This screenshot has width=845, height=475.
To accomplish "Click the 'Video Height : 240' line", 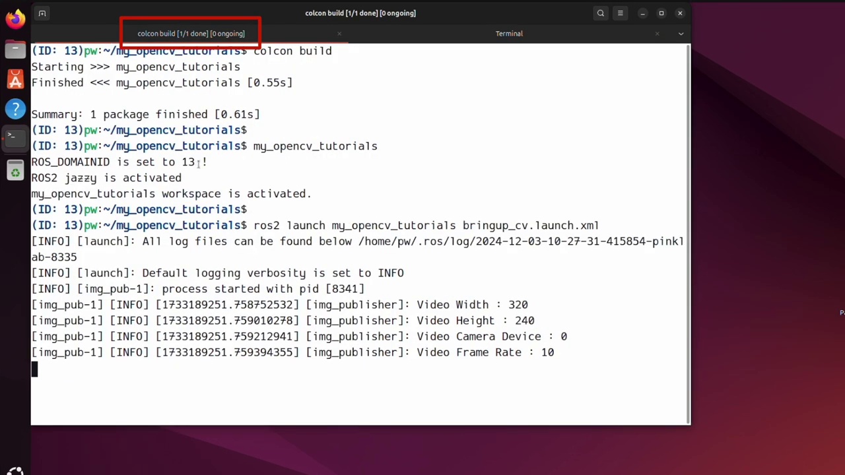I will 283,320.
